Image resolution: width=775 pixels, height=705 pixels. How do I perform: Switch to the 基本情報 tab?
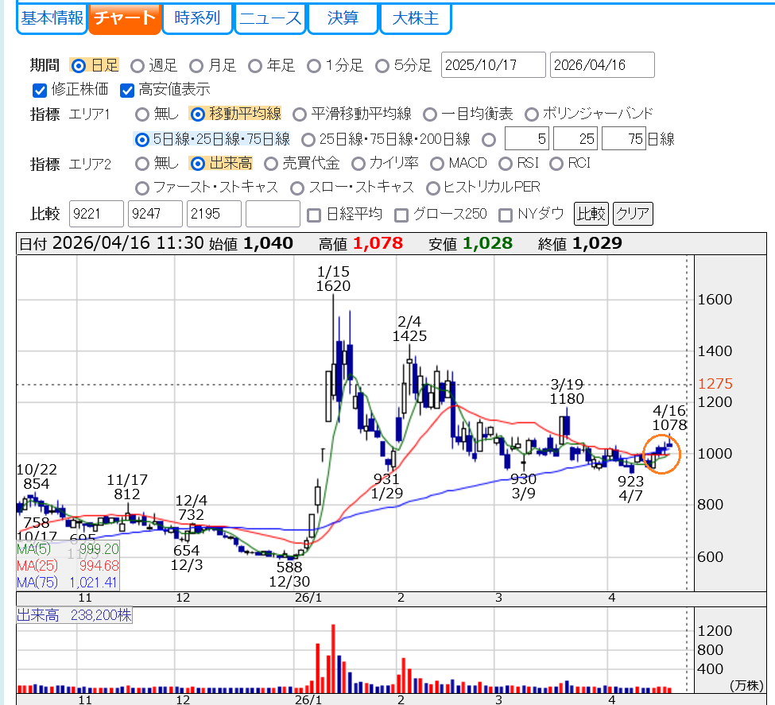tap(52, 18)
